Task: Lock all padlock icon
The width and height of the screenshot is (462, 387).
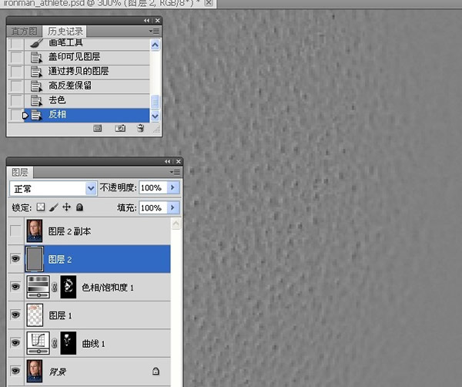Action: click(x=79, y=207)
